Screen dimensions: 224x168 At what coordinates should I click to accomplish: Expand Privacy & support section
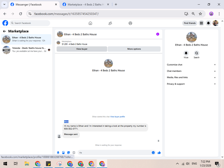coord(191,84)
